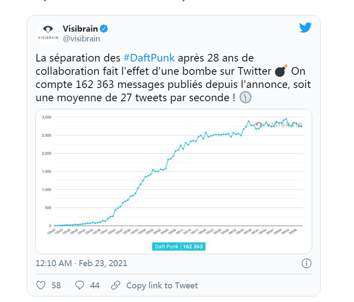The height and width of the screenshot is (302, 354).
Task: Open tweet info circle icon
Action: point(306,264)
